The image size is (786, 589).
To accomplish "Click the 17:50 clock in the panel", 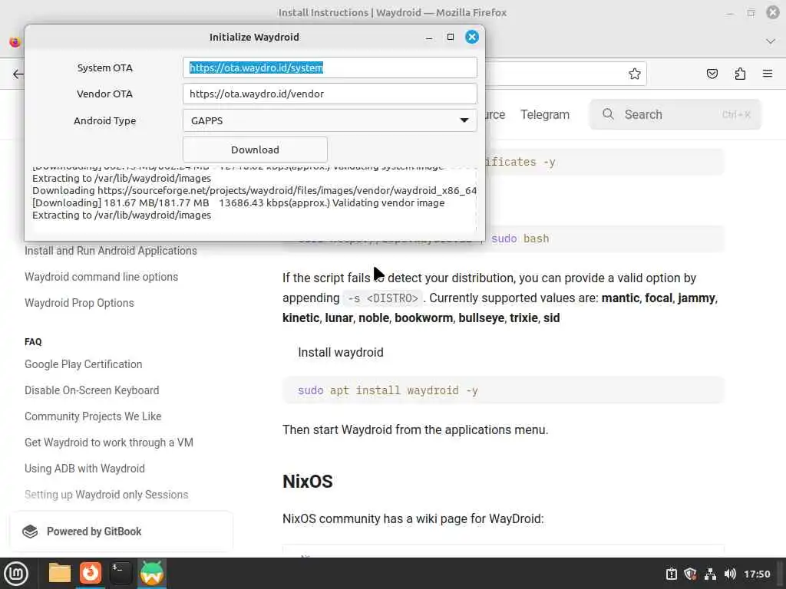I will (x=757, y=574).
